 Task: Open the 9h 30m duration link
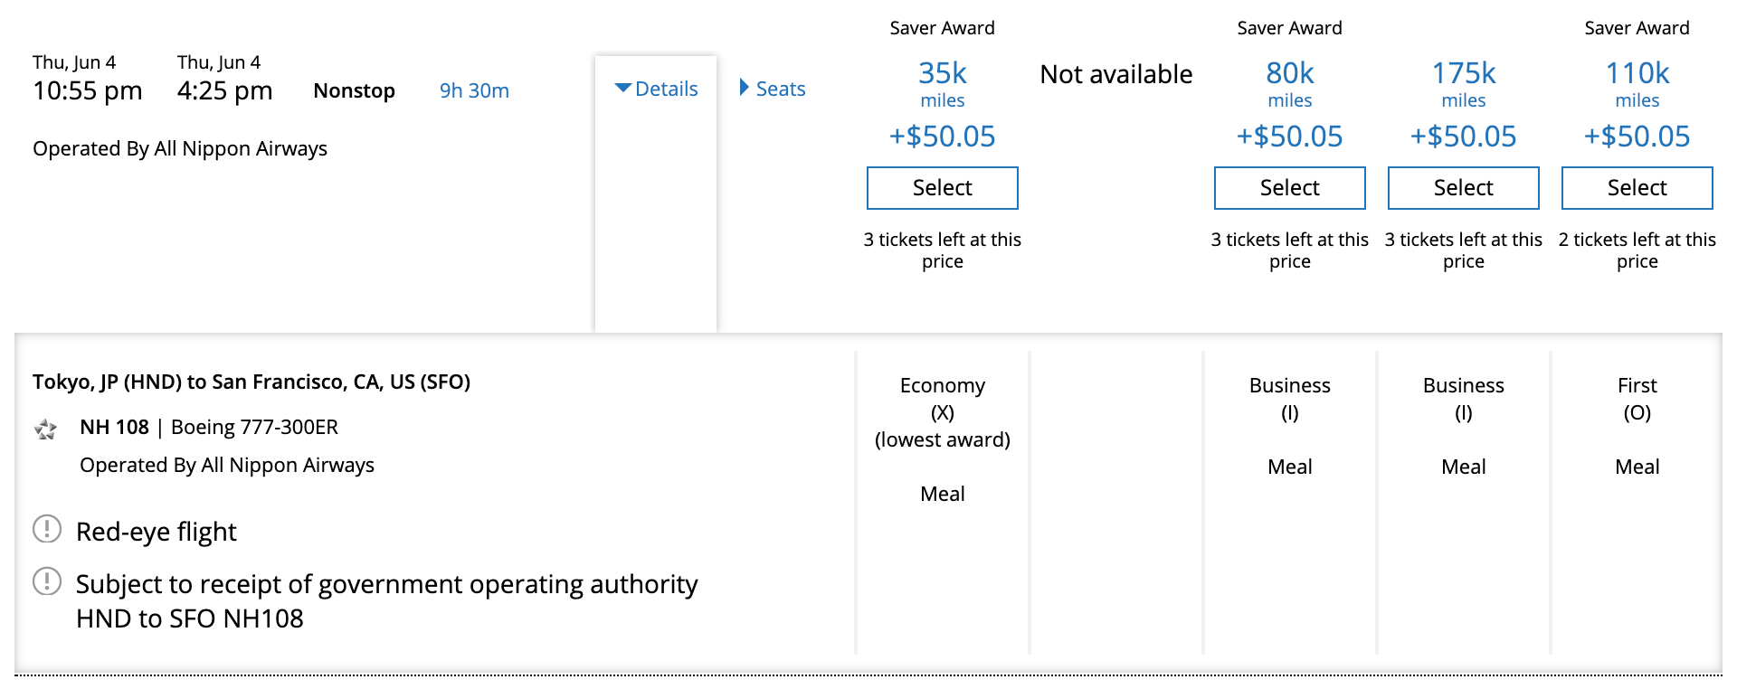474,90
